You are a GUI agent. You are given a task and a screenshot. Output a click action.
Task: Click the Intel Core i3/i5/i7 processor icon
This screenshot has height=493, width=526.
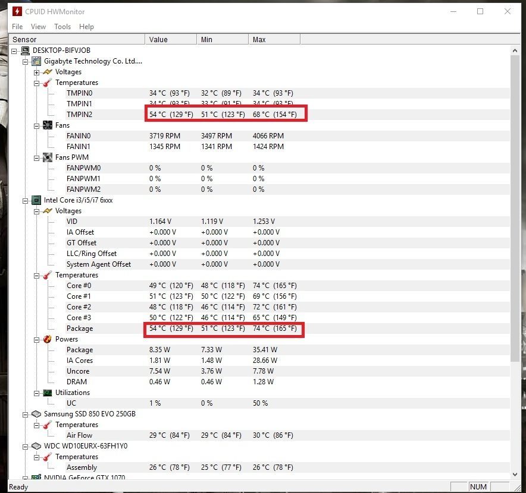pyautogui.click(x=36, y=200)
